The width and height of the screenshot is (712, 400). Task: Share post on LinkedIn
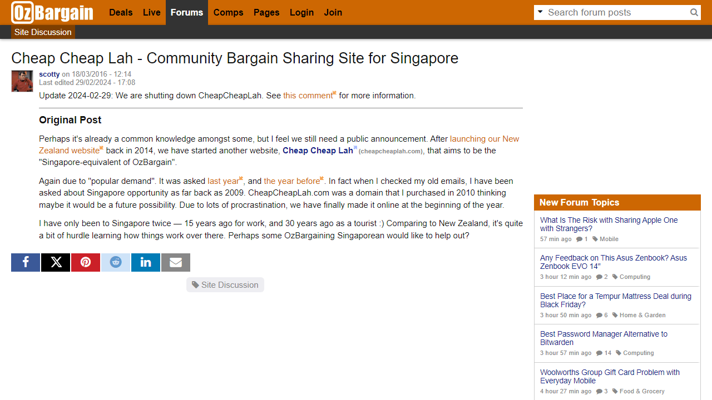[146, 262]
